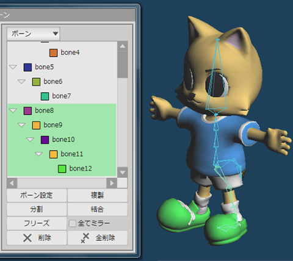The image size is (293, 261).
Task: Click the double-X icon on the 全削除 button
Action: pyautogui.click(x=85, y=238)
